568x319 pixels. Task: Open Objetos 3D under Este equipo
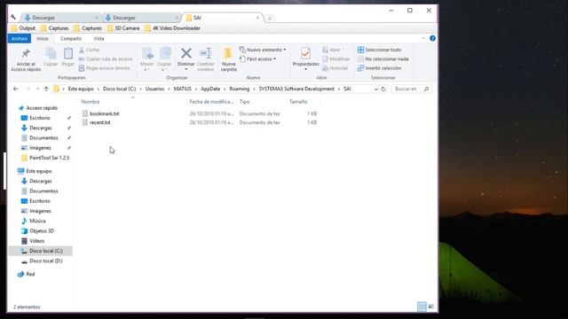pos(42,230)
